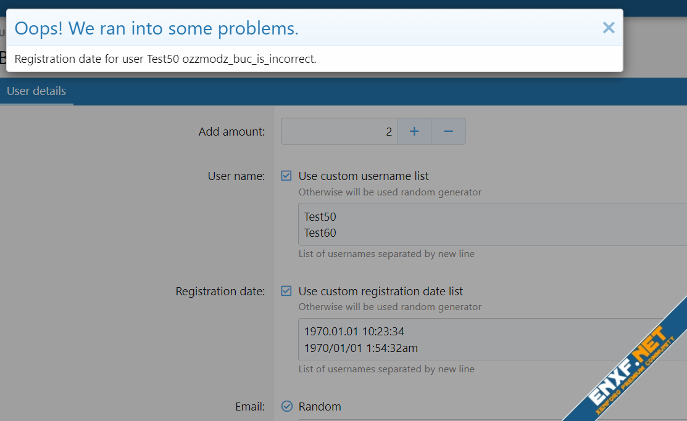Toggle Use custom registration date list checkbox
The height and width of the screenshot is (421, 687).
click(286, 291)
